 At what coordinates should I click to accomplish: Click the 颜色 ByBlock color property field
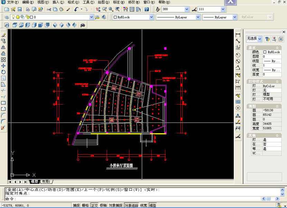(x=271, y=52)
